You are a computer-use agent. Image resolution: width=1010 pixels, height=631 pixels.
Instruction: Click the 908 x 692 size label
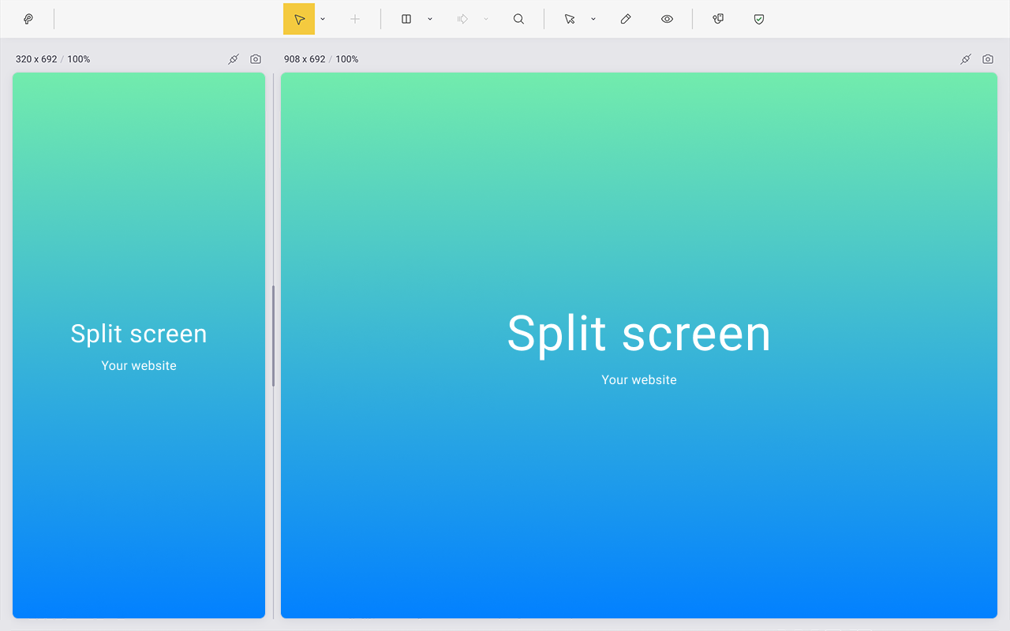[305, 59]
